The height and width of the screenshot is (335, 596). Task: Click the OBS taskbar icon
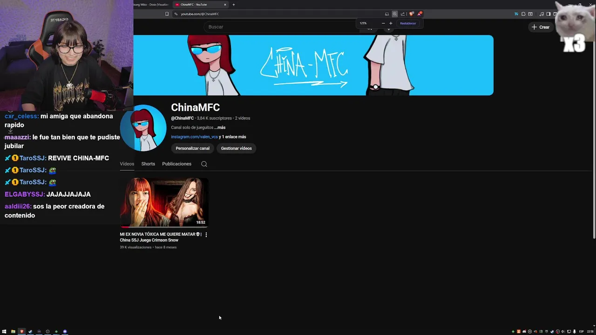[x=47, y=331]
